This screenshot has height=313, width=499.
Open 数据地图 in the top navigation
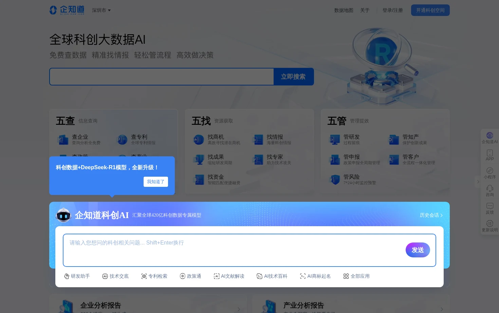[x=344, y=11]
